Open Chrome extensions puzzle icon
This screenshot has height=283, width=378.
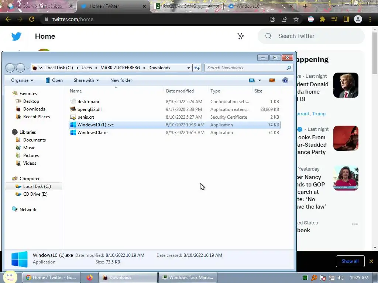tap(323, 19)
